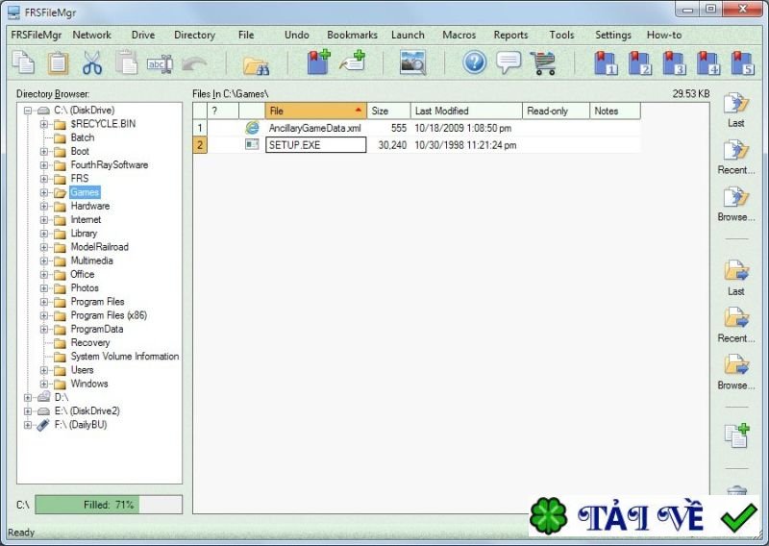
Task: Sort by the File column header
Action: coord(316,111)
